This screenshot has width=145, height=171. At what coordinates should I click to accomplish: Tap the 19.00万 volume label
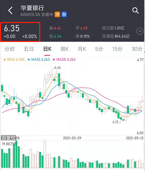click(x=9, y=144)
